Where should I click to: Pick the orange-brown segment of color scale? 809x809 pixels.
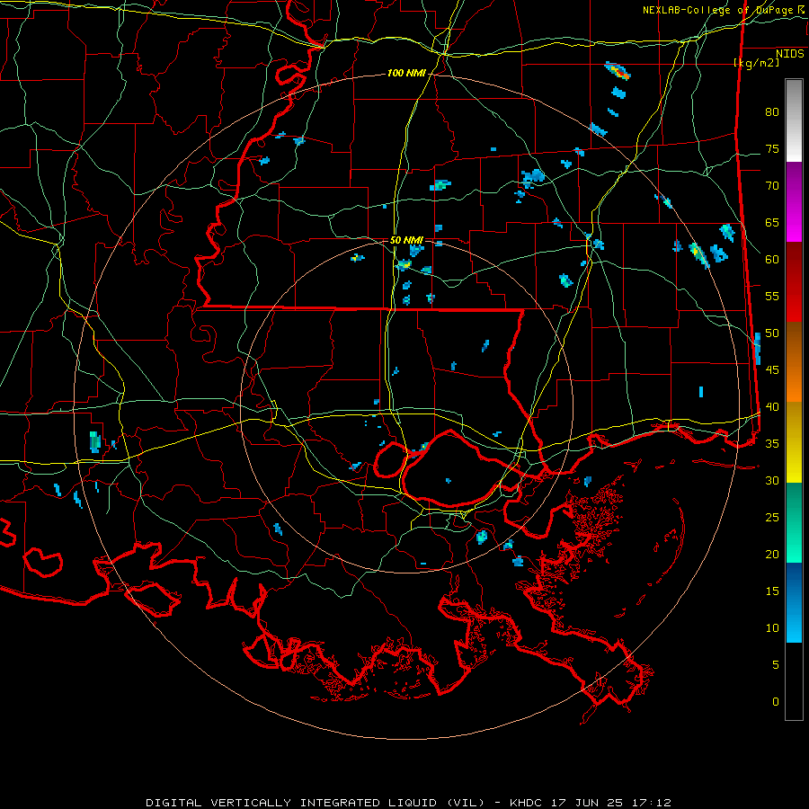coord(794,361)
